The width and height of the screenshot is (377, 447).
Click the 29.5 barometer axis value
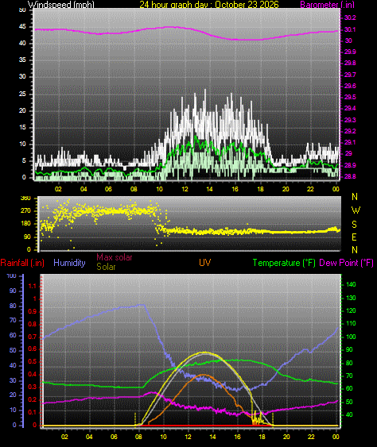tap(350, 97)
